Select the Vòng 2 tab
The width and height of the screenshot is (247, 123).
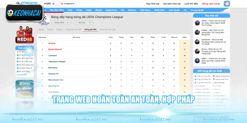click(x=50, y=30)
